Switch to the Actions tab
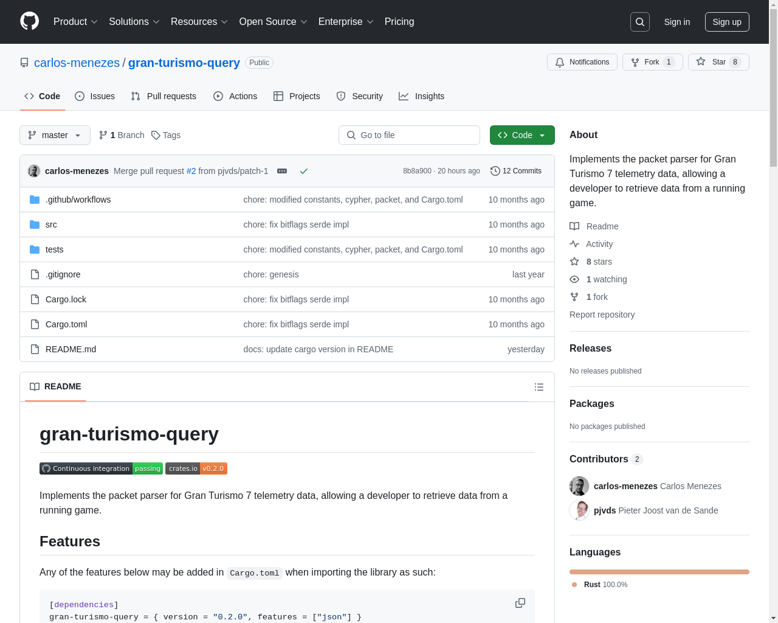Image resolution: width=778 pixels, height=623 pixels. [235, 96]
